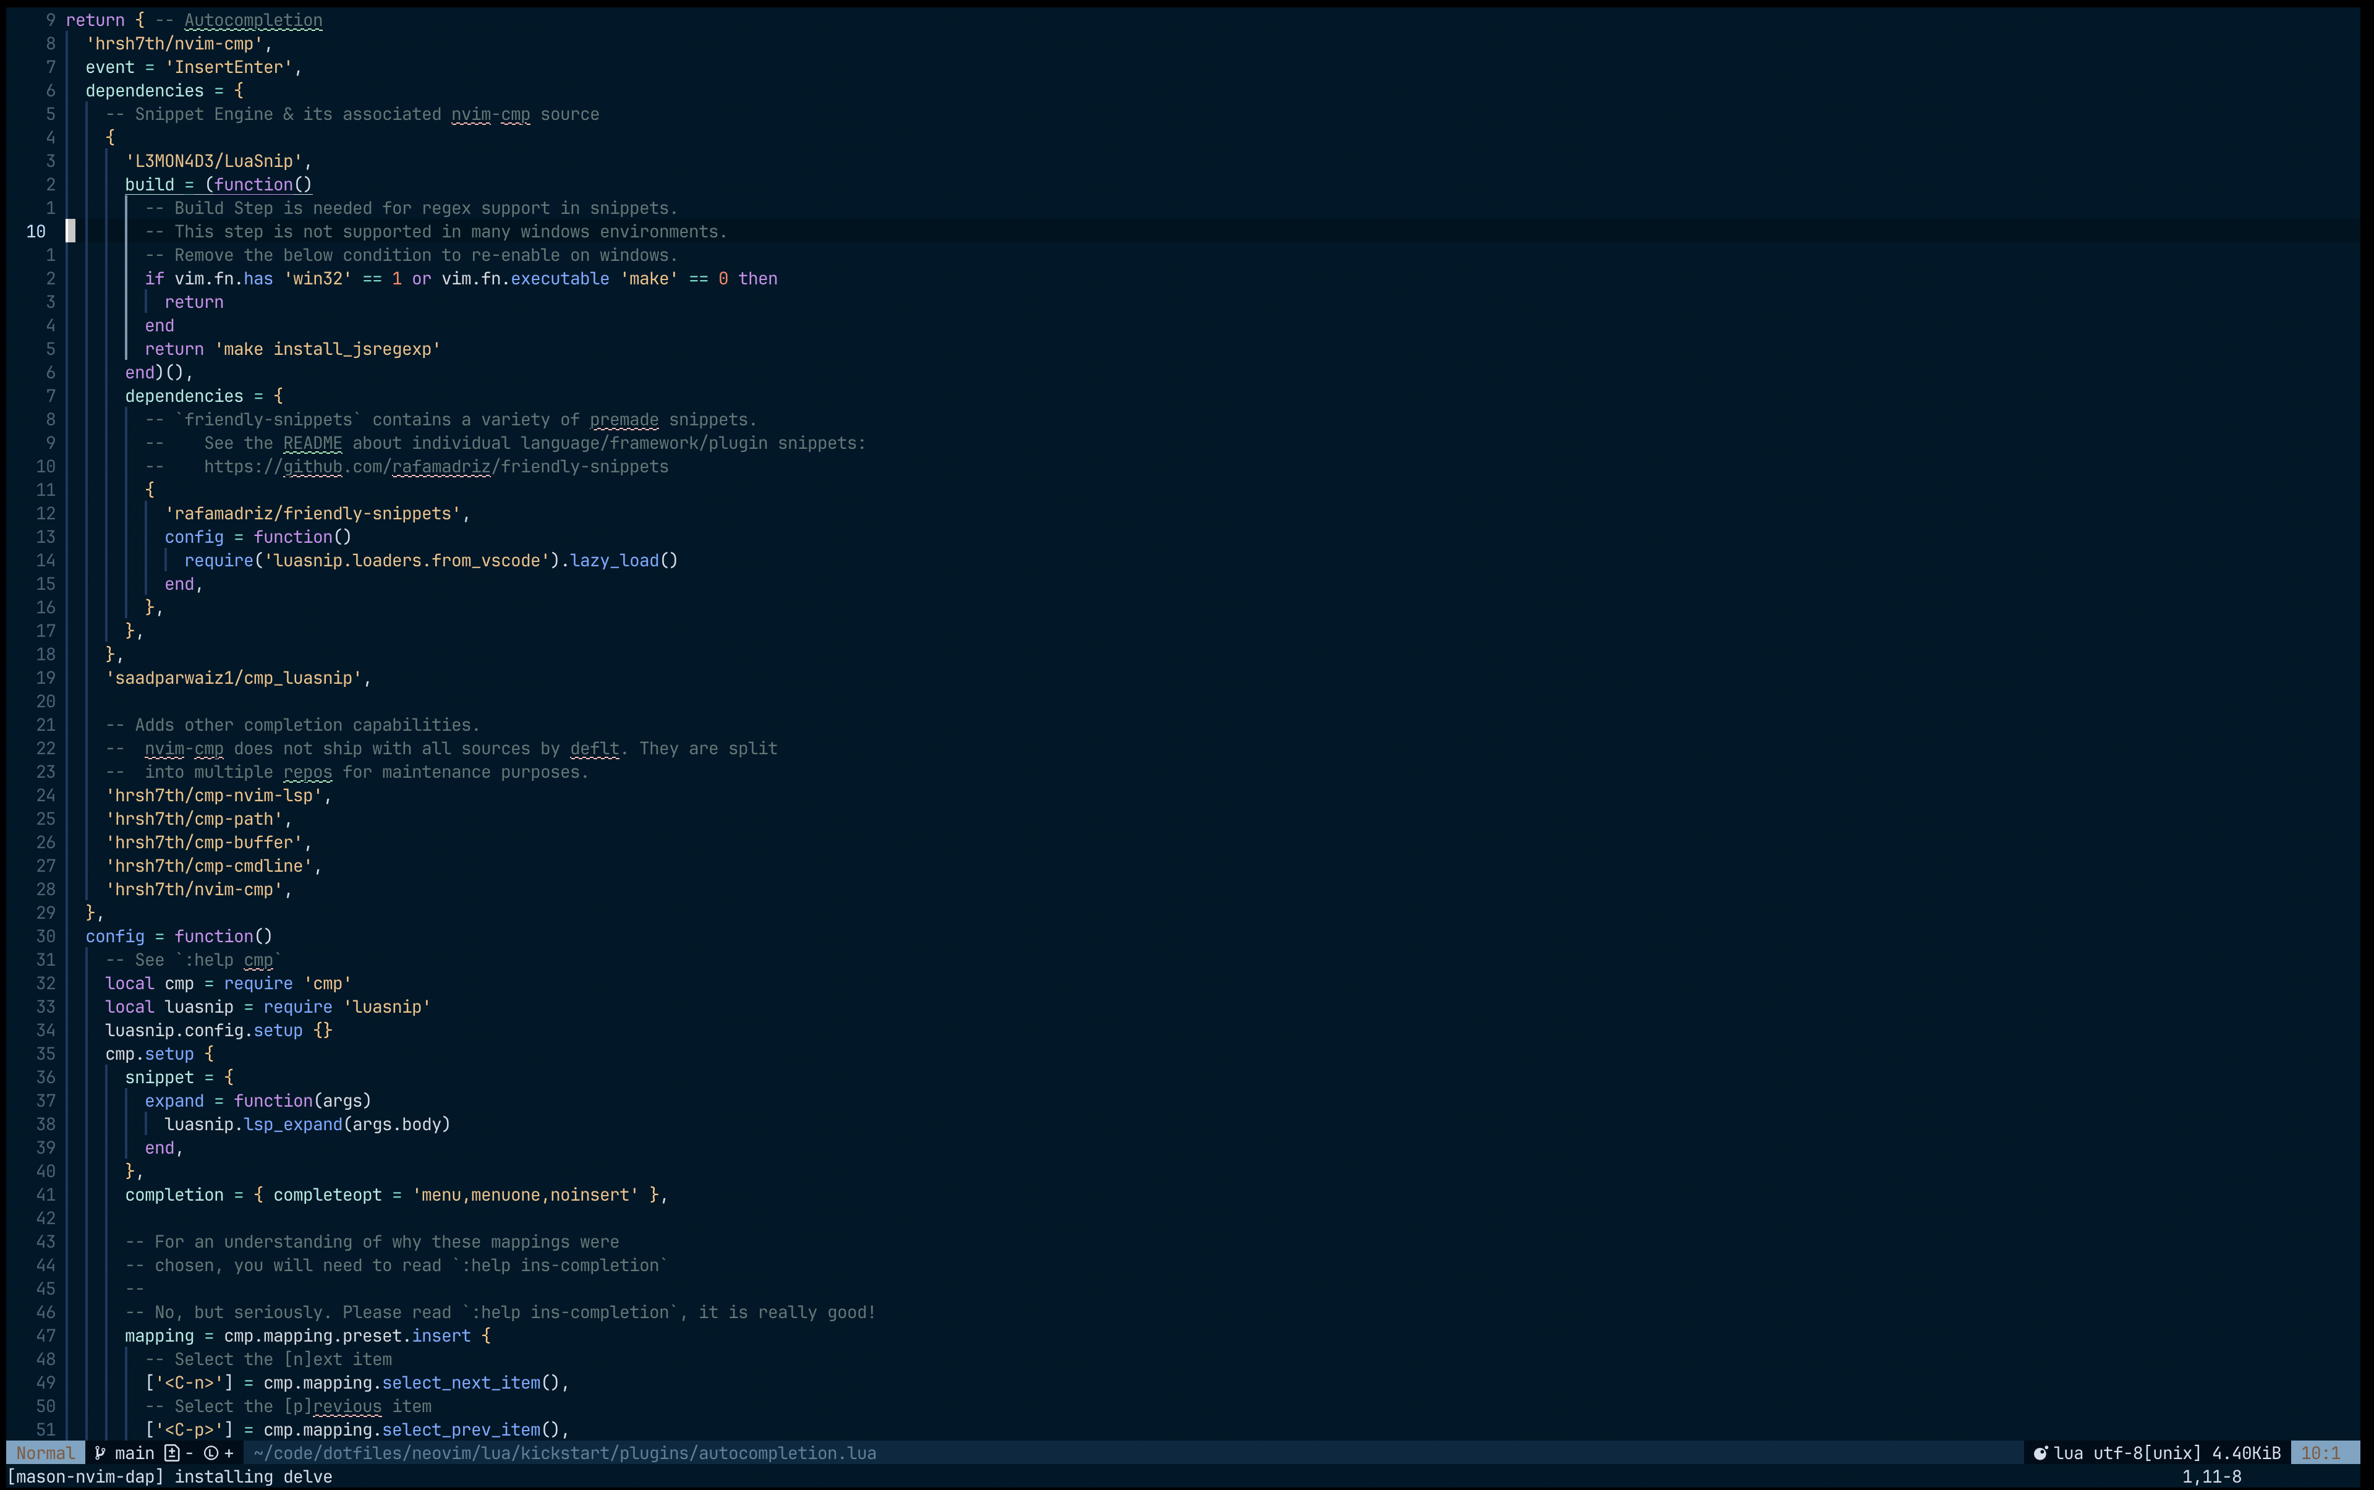
Task: Click the git branch icon beside main
Action: coord(100,1452)
